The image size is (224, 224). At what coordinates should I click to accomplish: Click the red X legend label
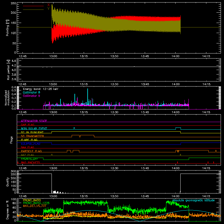48,5
